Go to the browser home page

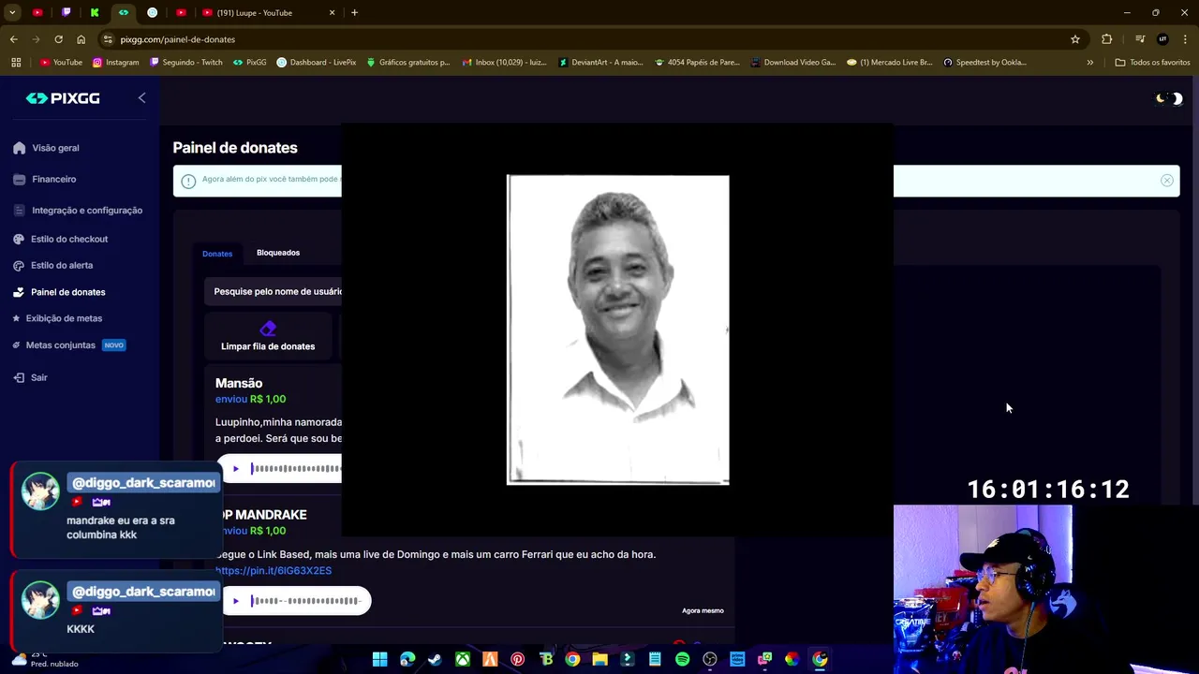(81, 39)
